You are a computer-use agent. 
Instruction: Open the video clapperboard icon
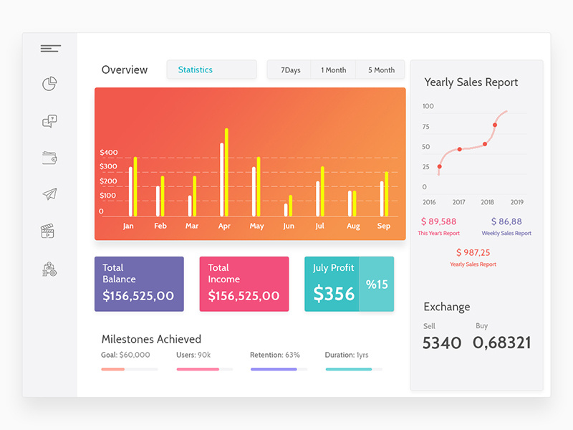(x=49, y=231)
